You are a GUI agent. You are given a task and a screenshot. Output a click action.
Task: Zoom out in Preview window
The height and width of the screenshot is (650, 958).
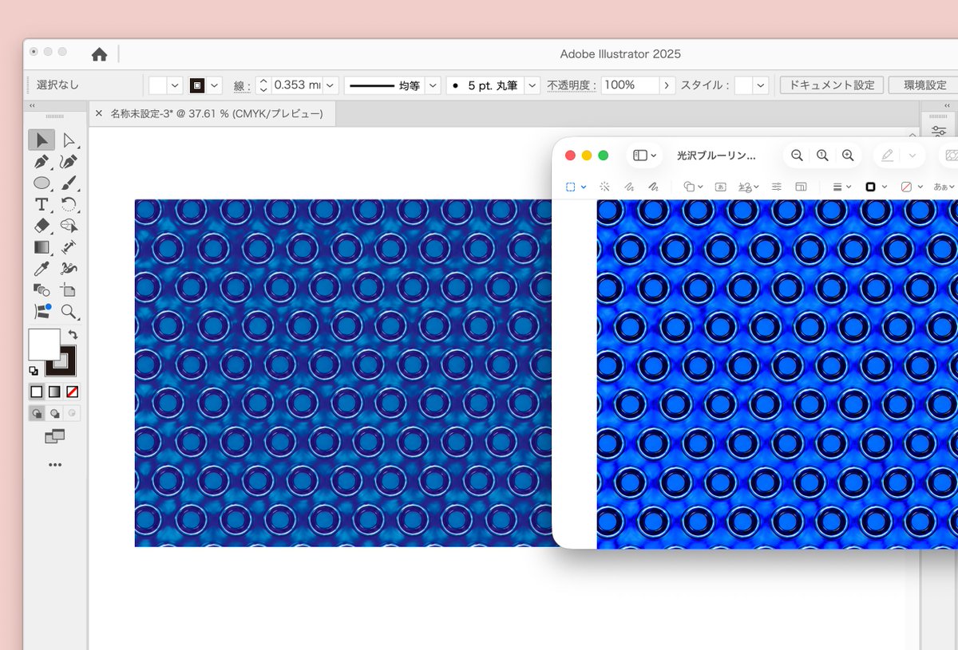pyautogui.click(x=797, y=156)
